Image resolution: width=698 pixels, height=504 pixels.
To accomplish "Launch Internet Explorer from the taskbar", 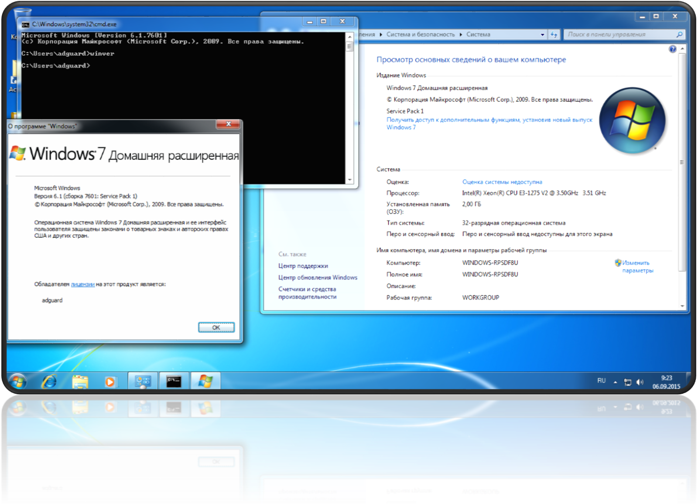I will point(49,382).
